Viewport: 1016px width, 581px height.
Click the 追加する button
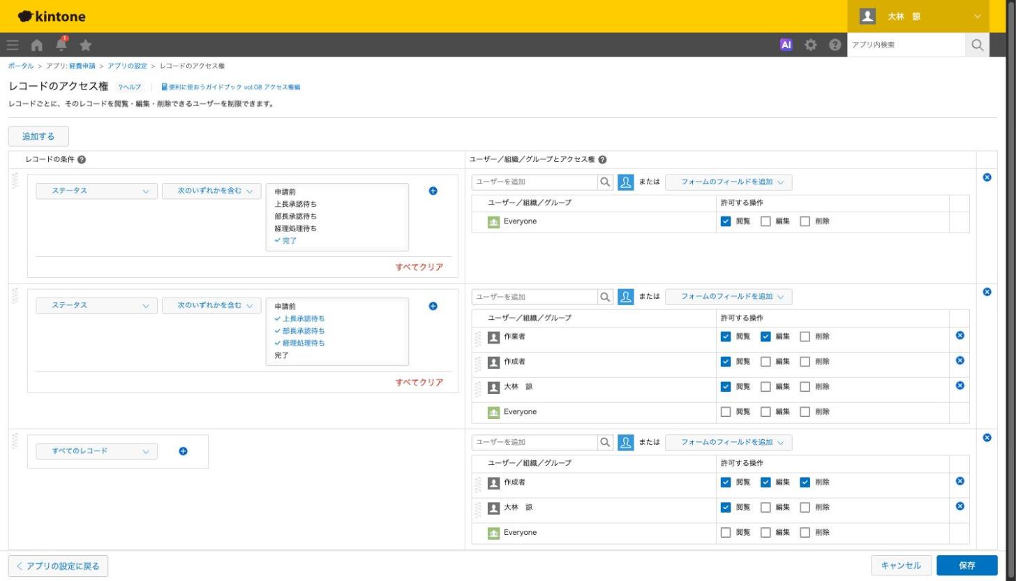click(x=38, y=136)
